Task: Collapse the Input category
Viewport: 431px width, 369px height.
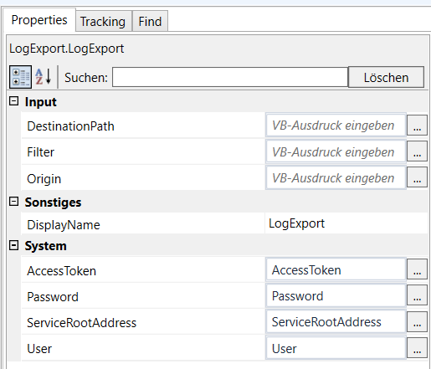Action: (13, 101)
